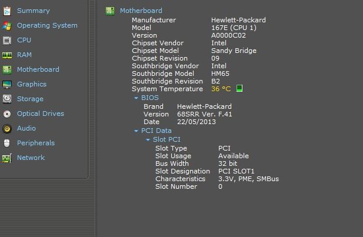Click the Operating System Windows flag icon
Image resolution: width=363 pixels, height=237 pixels.
coord(7,25)
